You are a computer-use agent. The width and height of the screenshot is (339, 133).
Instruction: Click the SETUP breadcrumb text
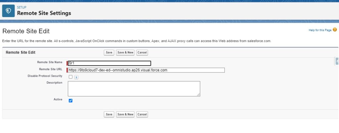click(22, 7)
